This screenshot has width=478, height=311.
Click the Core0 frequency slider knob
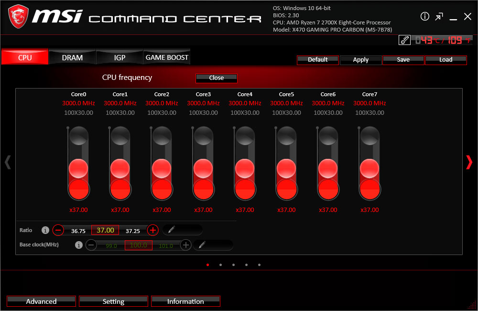[78, 168]
